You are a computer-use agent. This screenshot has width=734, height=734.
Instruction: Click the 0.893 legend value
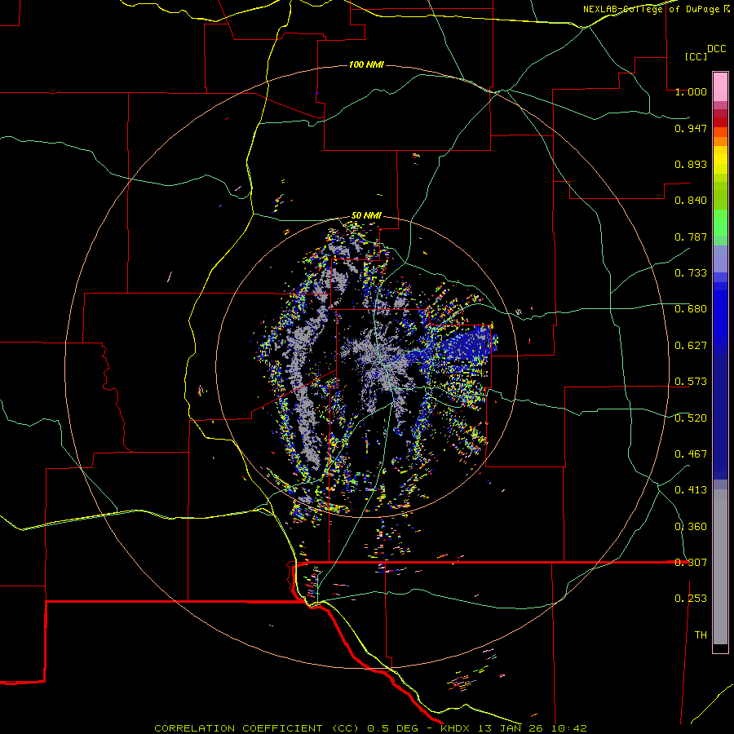click(691, 164)
